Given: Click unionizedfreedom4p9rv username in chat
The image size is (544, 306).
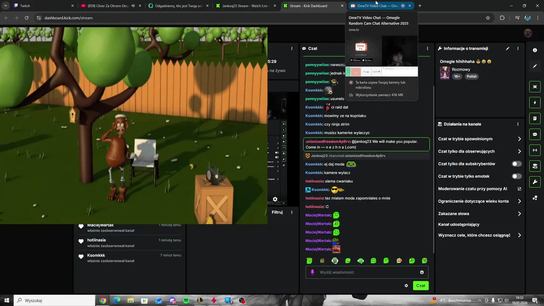Looking at the screenshot, I should click(328, 142).
